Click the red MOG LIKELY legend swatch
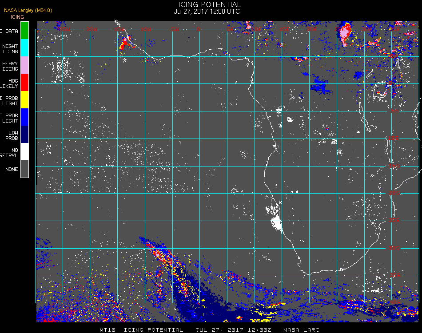This screenshot has width=422, height=333. pyautogui.click(x=24, y=82)
